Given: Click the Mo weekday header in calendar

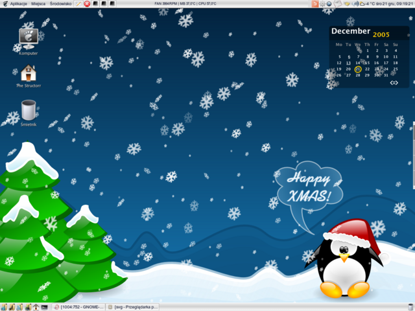Looking at the screenshot, I should tap(339, 45).
